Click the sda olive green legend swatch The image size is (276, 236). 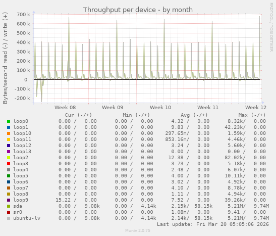click(9, 206)
